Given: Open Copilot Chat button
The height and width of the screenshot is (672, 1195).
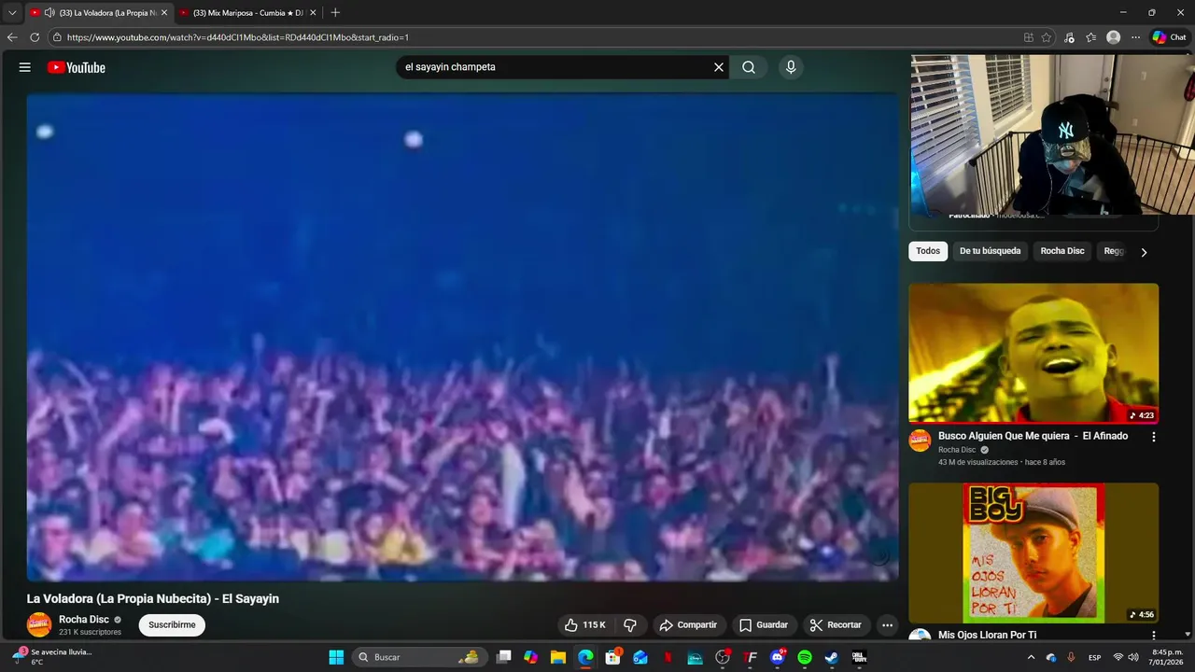Looking at the screenshot, I should (1170, 37).
